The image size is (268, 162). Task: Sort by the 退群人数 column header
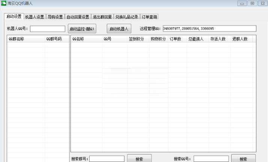pyautogui.click(x=242, y=39)
